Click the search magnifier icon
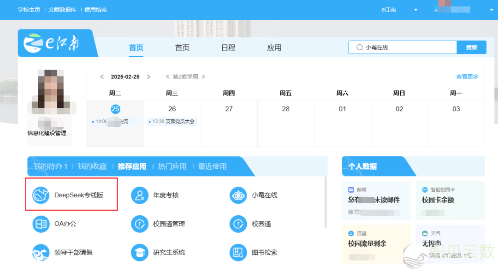The width and height of the screenshot is (498, 272). (360, 47)
